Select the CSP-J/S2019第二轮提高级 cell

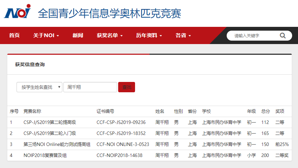tap(50, 122)
